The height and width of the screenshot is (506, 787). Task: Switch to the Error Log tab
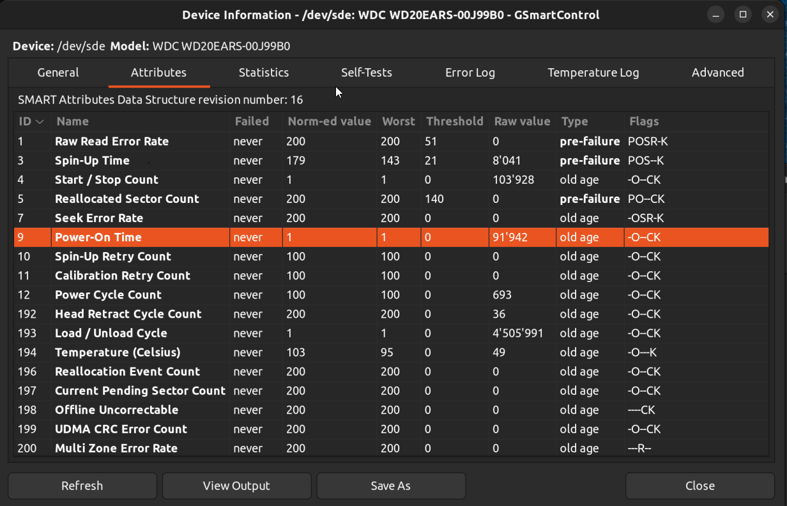pyautogui.click(x=470, y=73)
